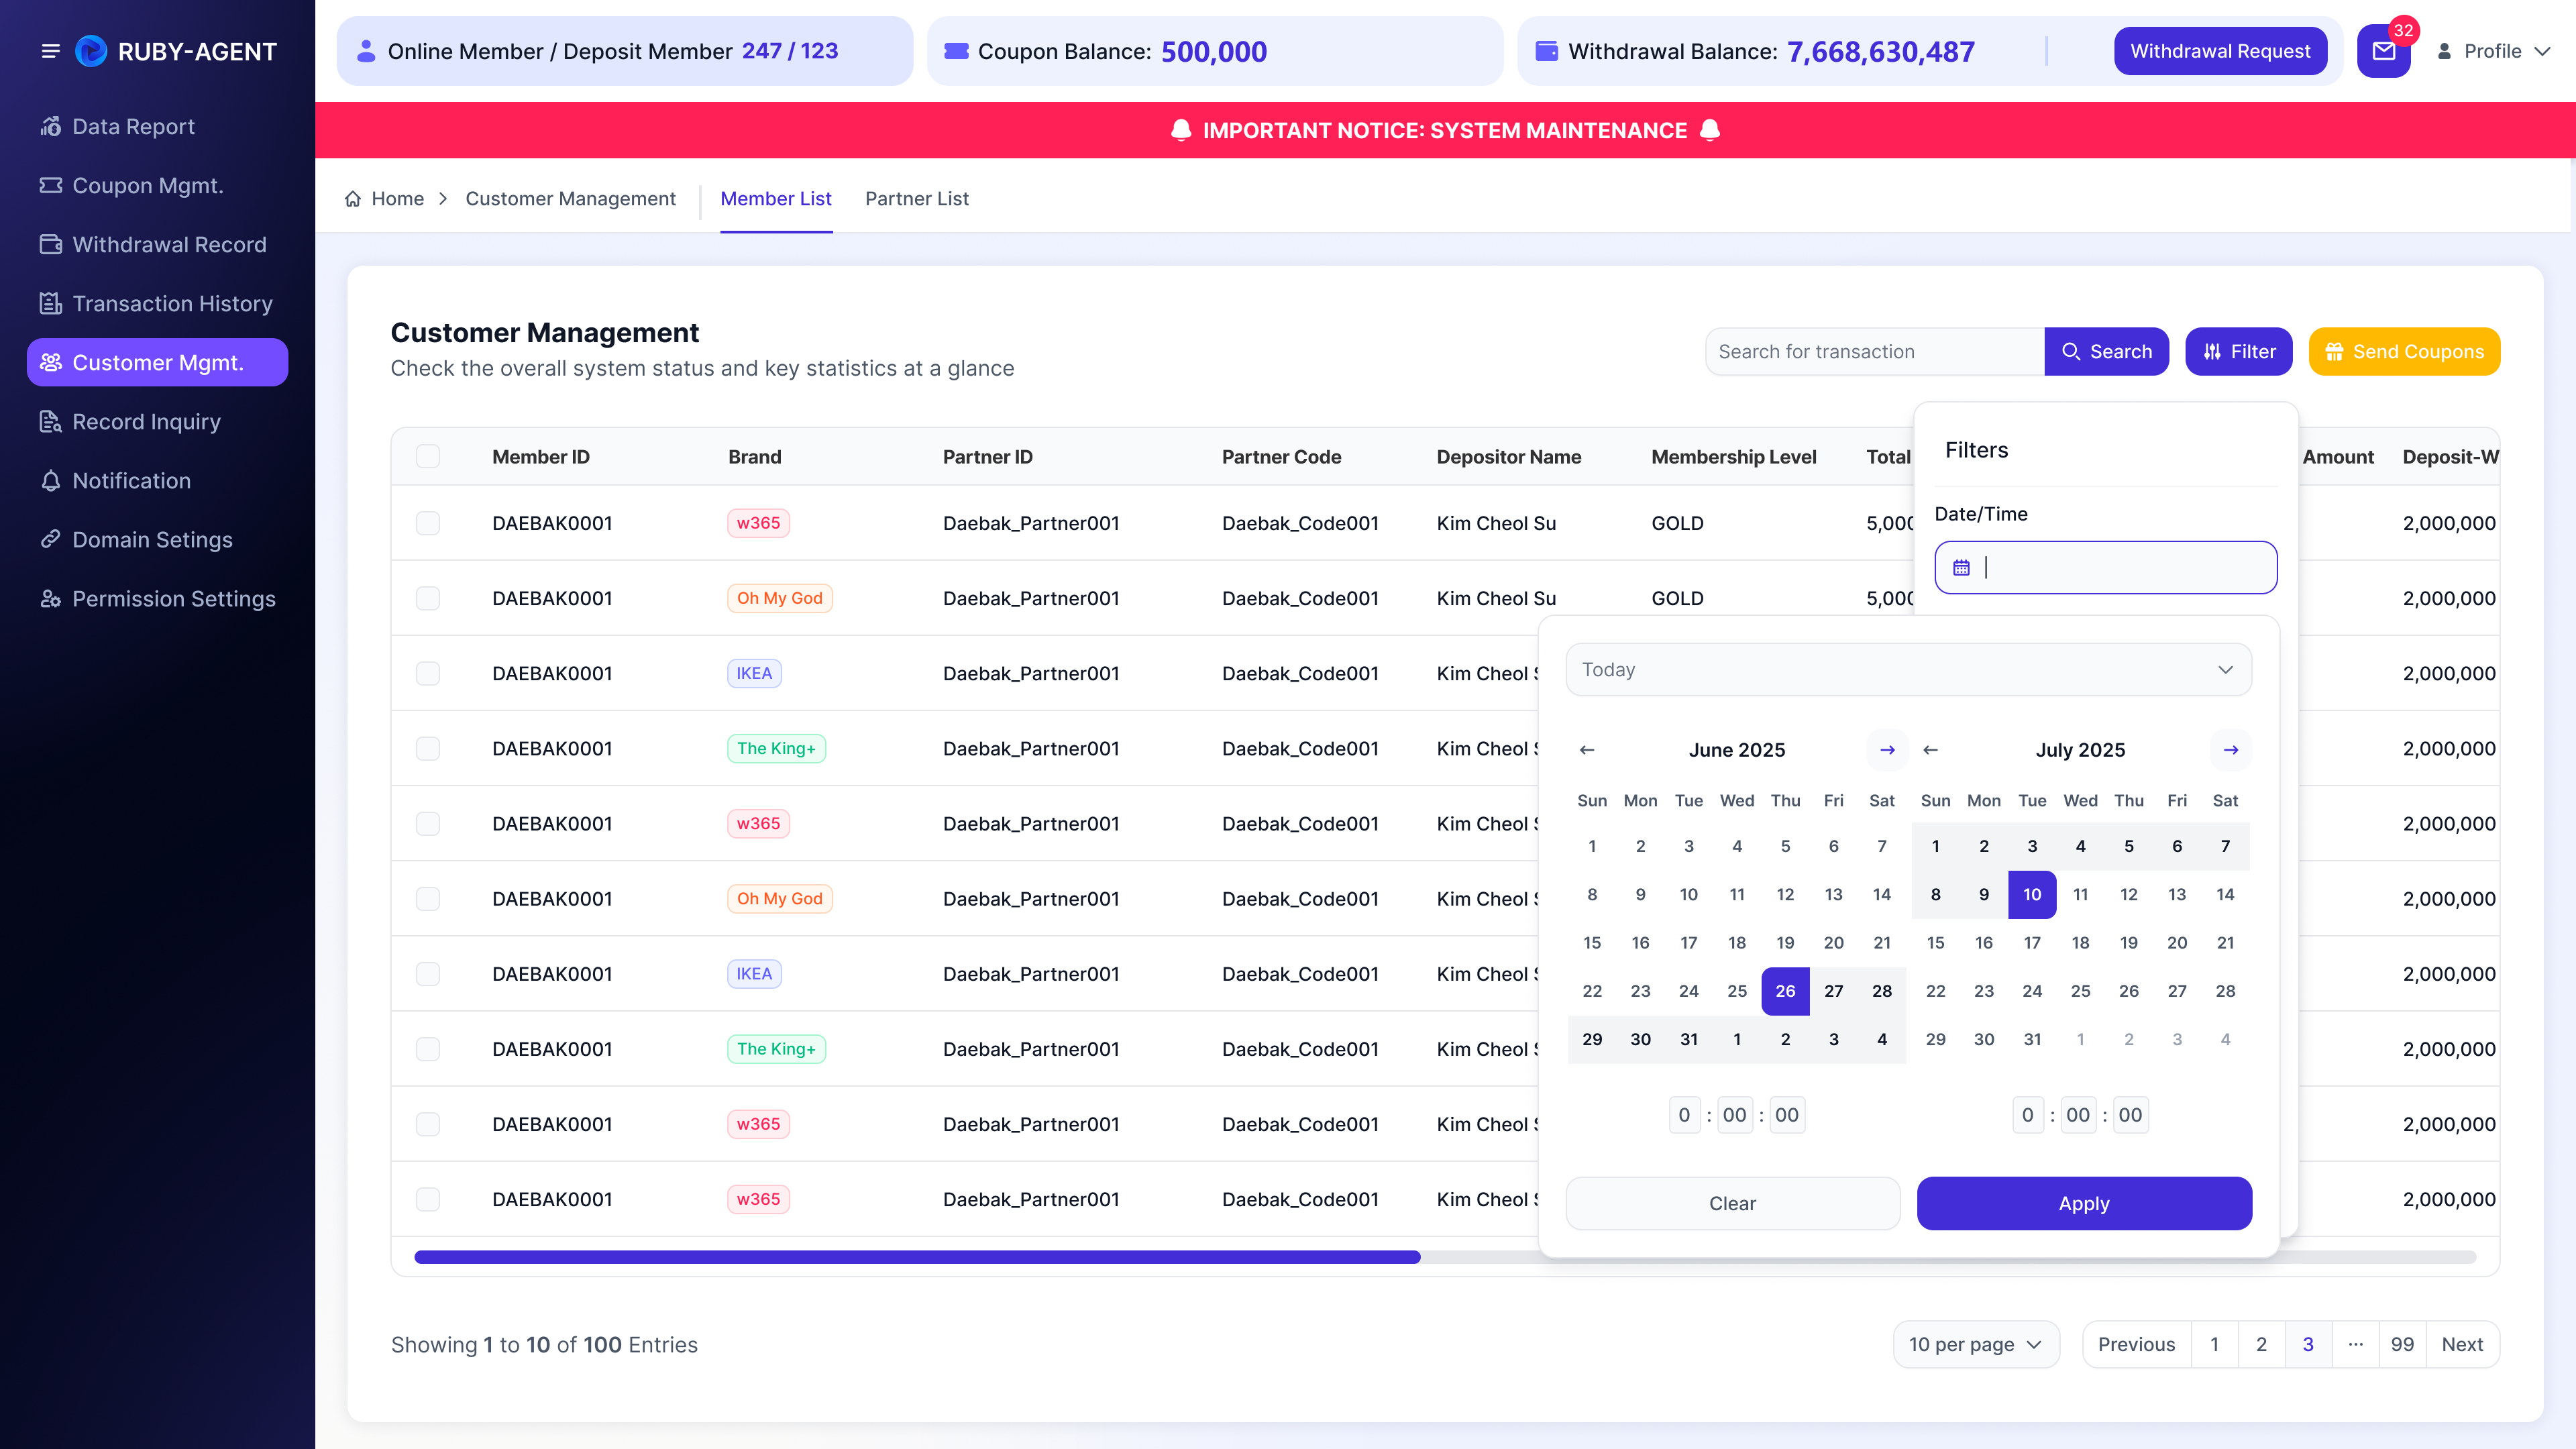Image resolution: width=2576 pixels, height=1449 pixels.
Task: Select June 26 in the calendar
Action: pyautogui.click(x=1785, y=991)
